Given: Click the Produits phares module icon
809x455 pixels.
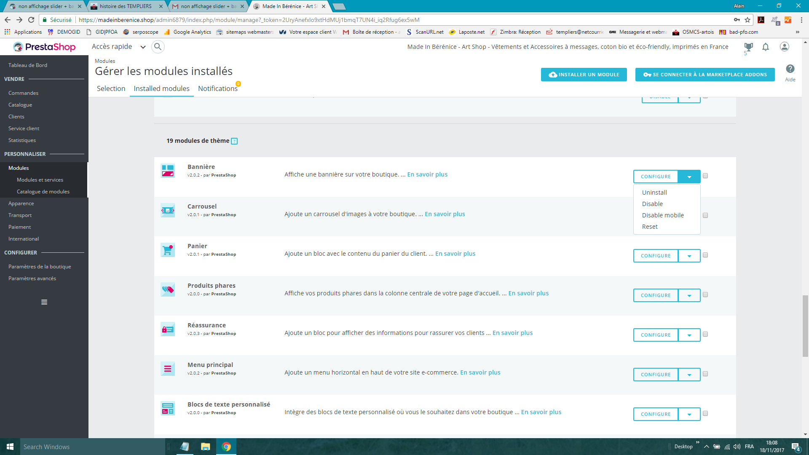Looking at the screenshot, I should point(168,289).
